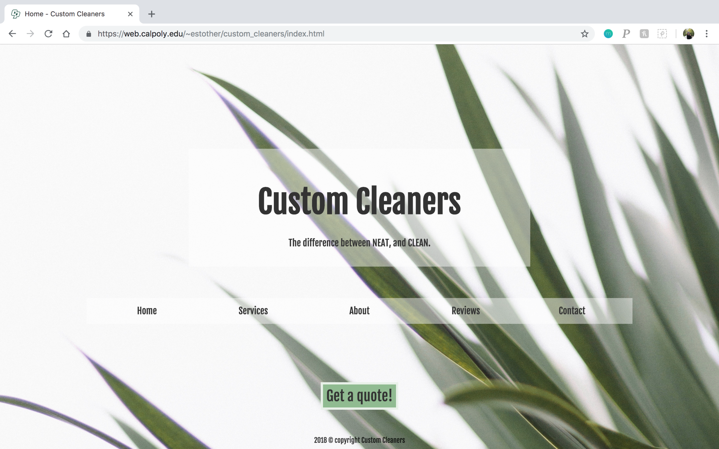The image size is (719, 449).
Task: Reload the current page
Action: (x=48, y=34)
